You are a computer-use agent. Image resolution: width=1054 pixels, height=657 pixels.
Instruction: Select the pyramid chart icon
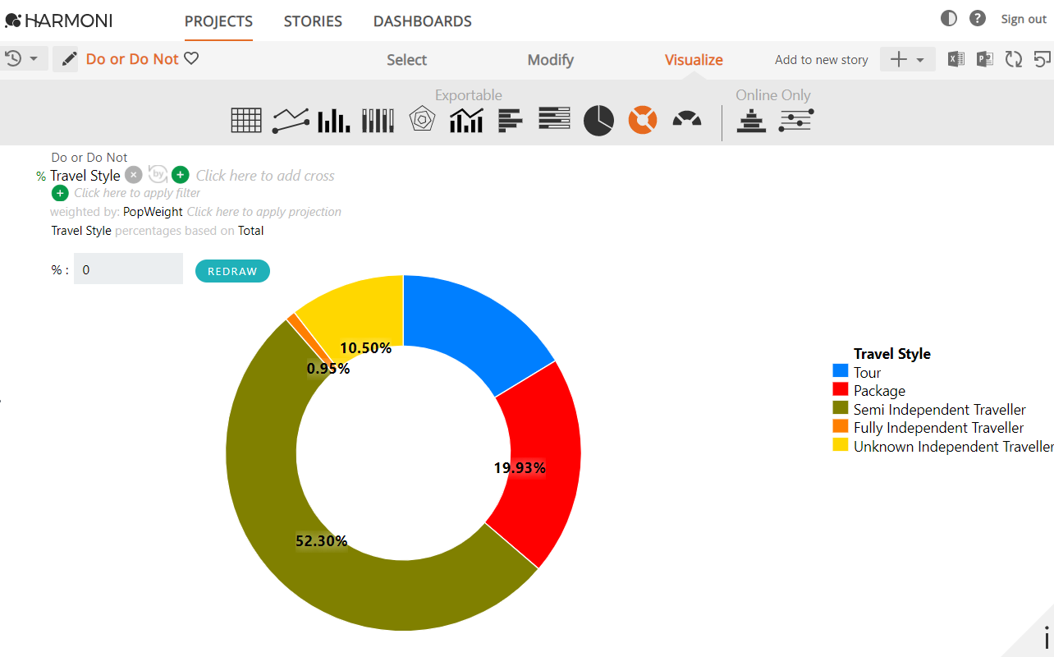[751, 121]
